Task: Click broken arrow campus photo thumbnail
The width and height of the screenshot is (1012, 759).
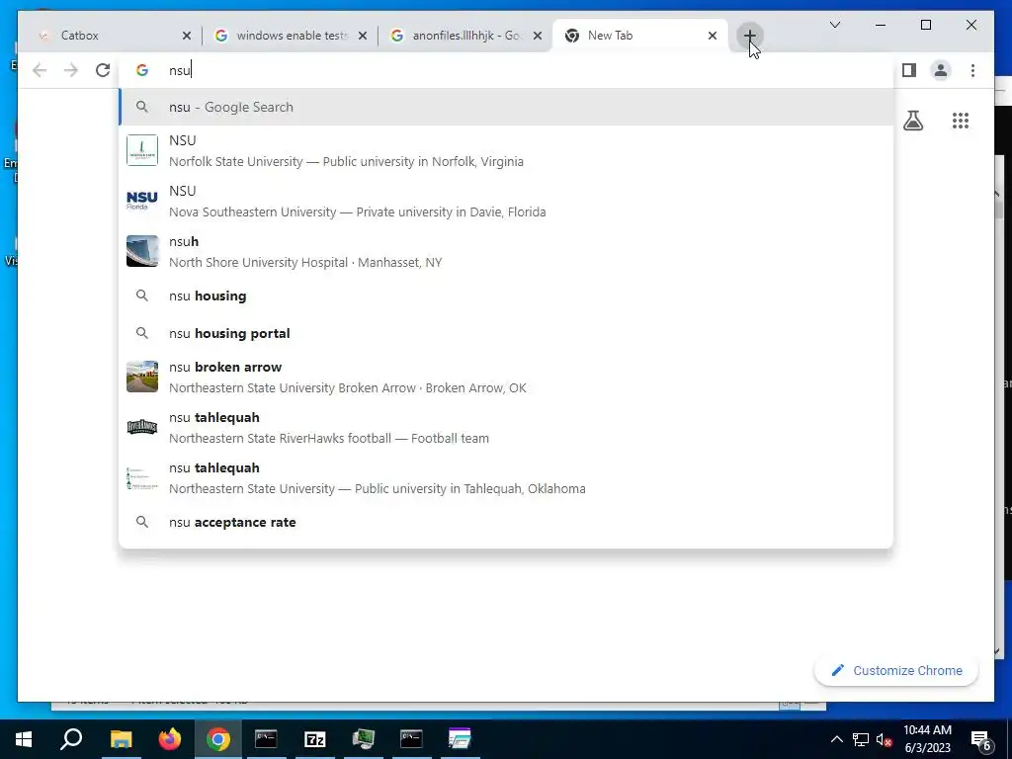Action: click(142, 377)
